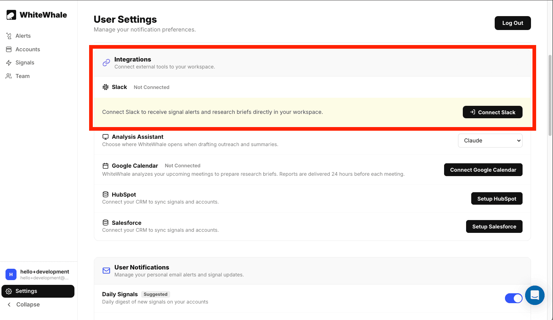Open the chat support bubble
Image resolution: width=553 pixels, height=320 pixels.
point(535,295)
